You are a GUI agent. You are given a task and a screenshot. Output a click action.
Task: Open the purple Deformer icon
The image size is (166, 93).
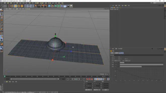pos(62,6)
